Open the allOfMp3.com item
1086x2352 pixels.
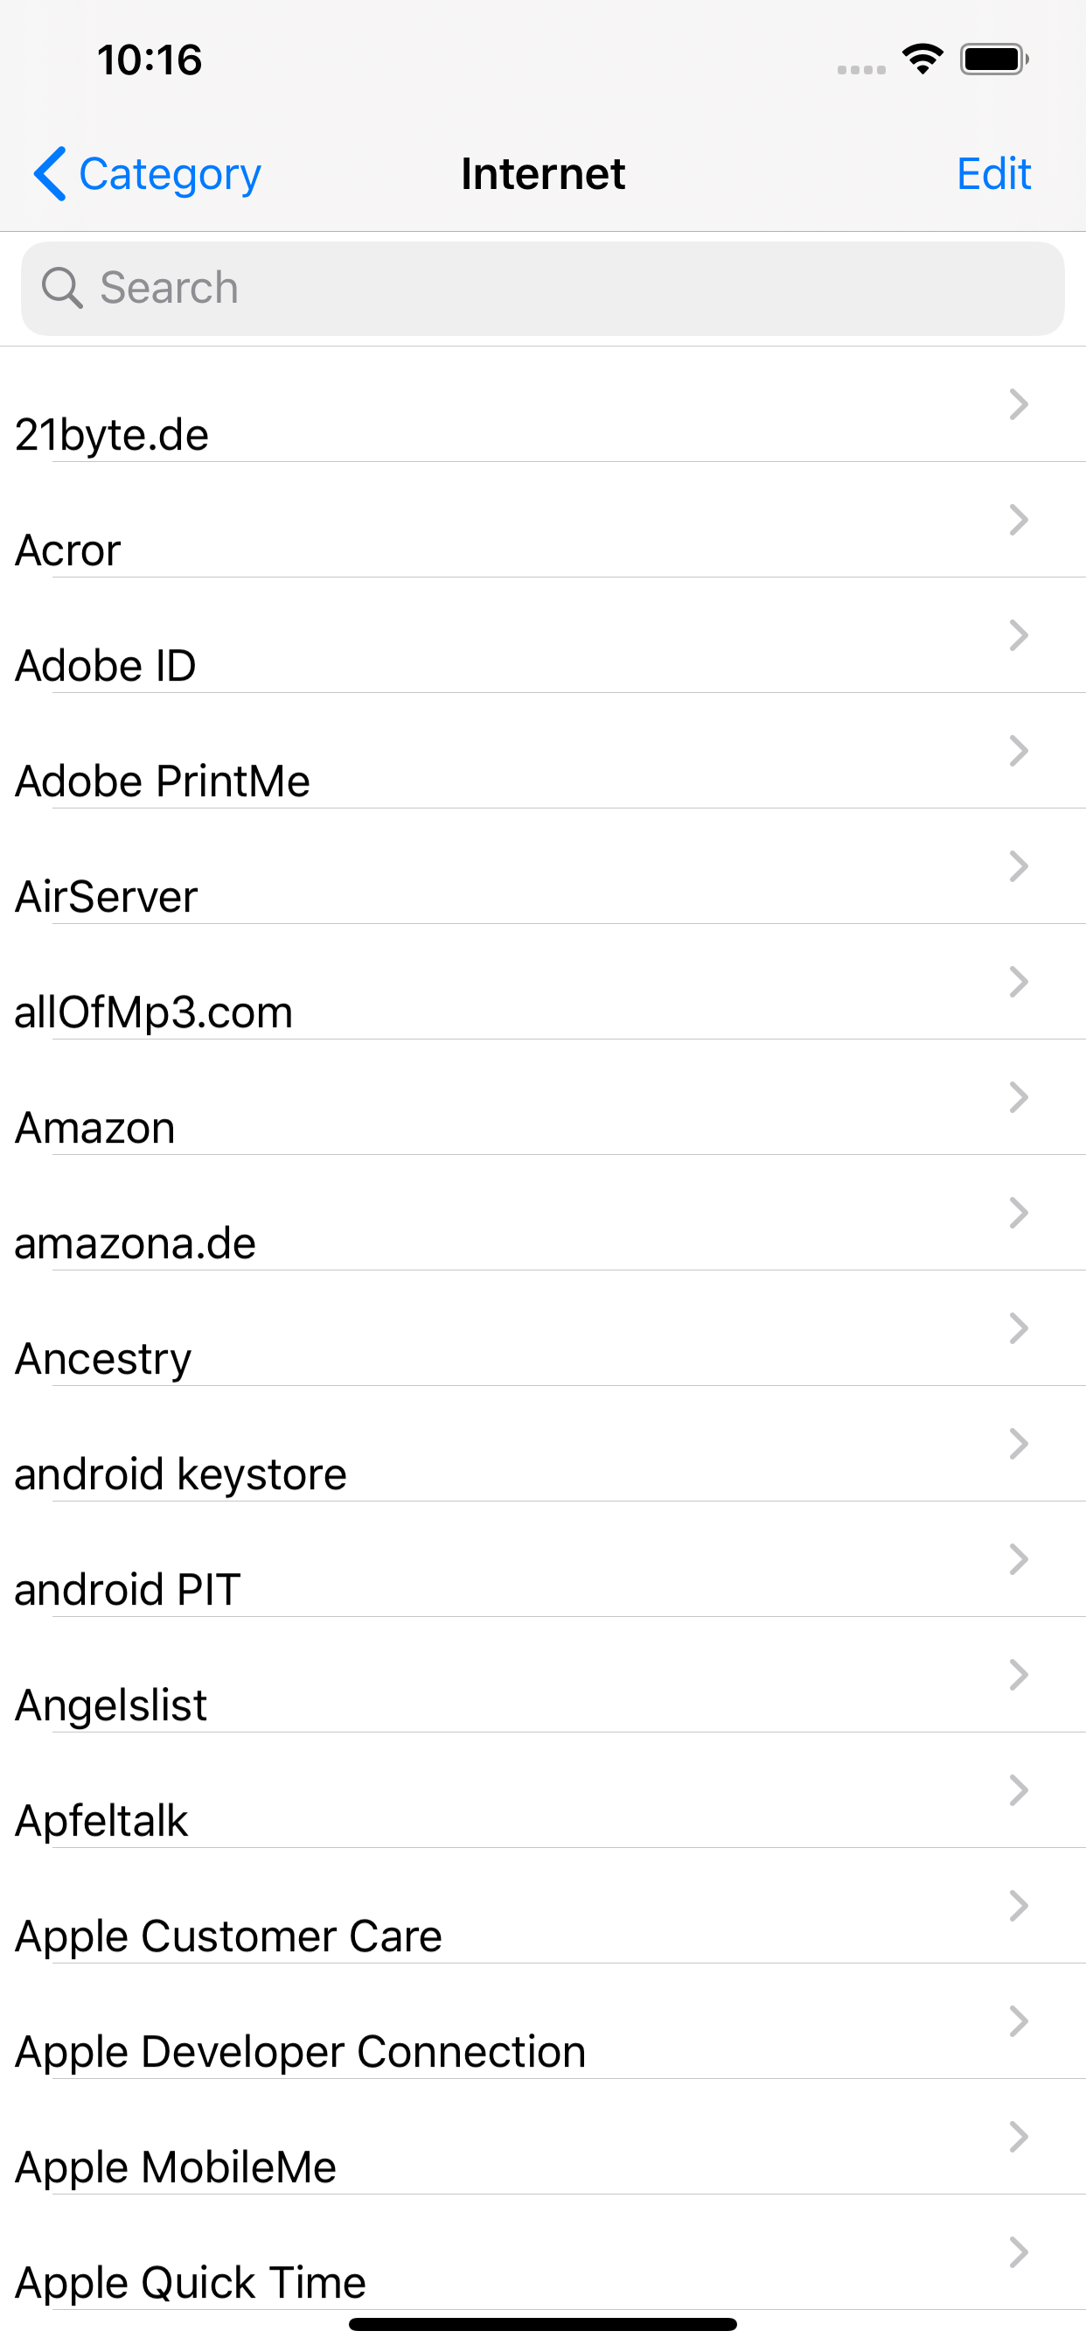tap(543, 982)
